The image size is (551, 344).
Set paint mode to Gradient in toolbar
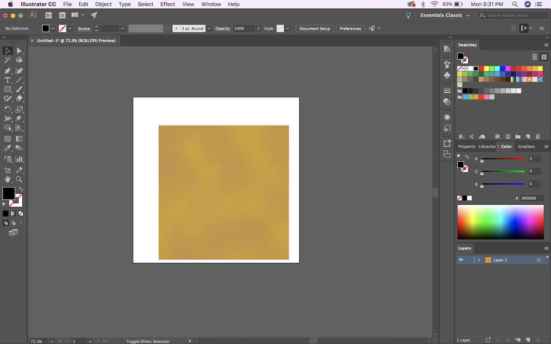[13, 213]
